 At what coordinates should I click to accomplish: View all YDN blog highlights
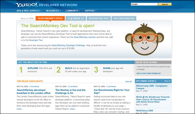(128, 82)
